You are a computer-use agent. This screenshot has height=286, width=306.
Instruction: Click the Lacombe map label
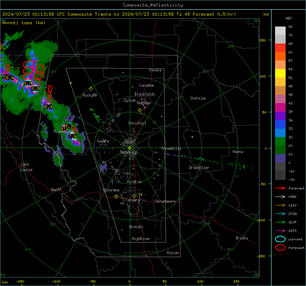(x=147, y=85)
